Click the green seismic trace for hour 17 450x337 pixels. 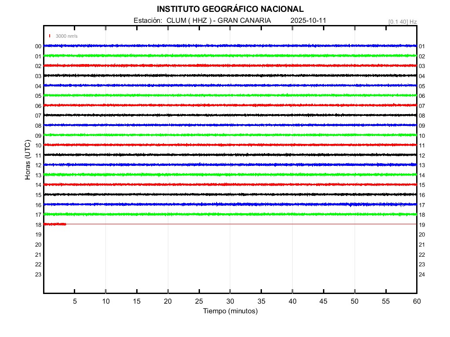click(230, 214)
